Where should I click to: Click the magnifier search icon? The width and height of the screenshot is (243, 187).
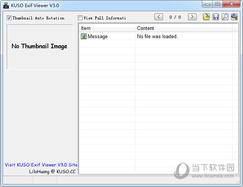click(x=225, y=17)
